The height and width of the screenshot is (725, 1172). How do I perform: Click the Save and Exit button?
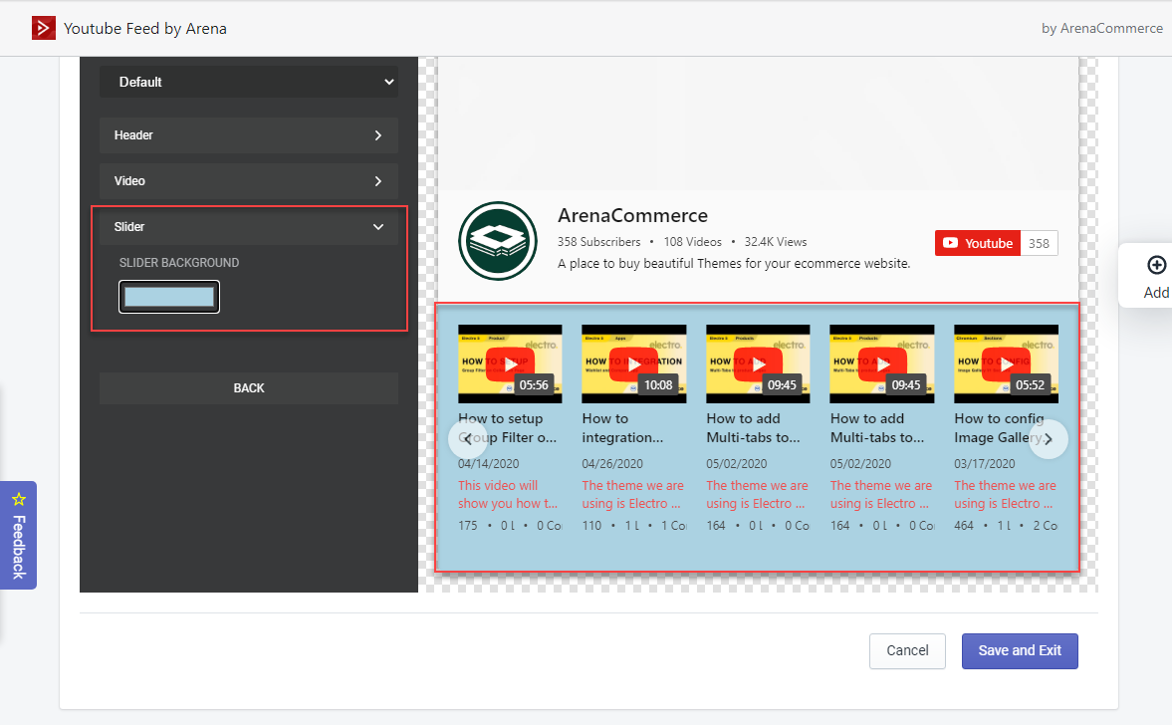tap(1020, 651)
